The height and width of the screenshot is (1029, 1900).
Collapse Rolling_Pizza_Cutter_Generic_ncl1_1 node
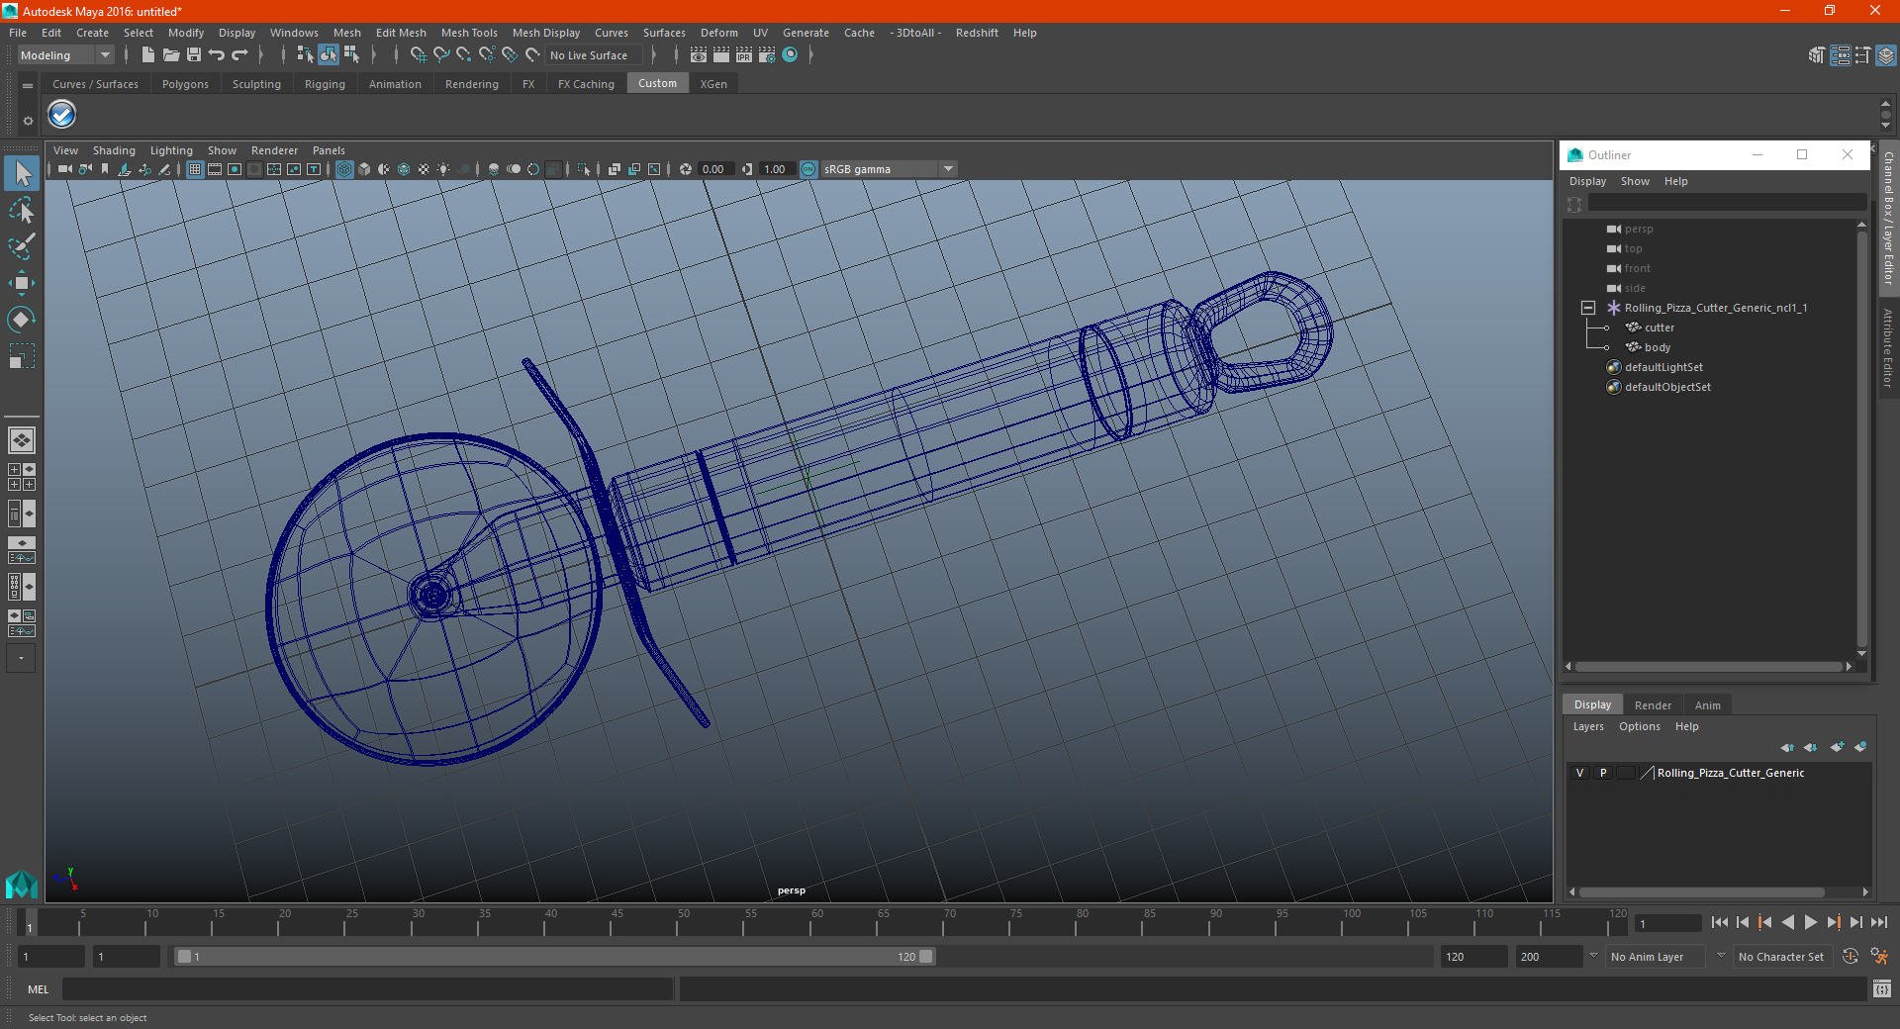click(x=1588, y=308)
